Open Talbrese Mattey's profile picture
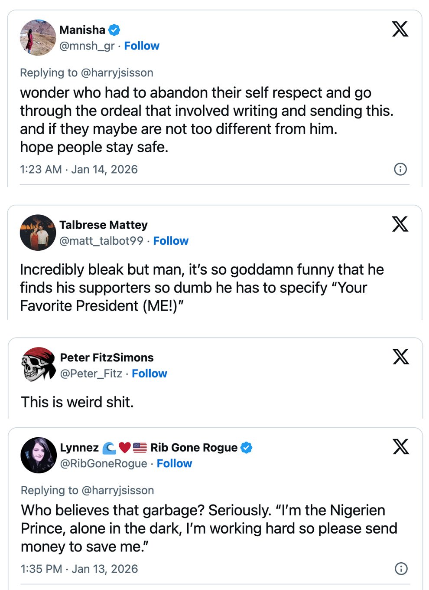 click(38, 233)
